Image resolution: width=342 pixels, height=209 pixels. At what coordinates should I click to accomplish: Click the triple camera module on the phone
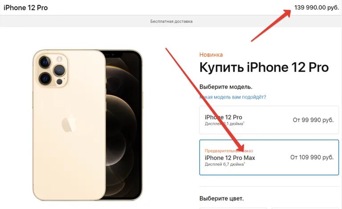tap(52, 70)
